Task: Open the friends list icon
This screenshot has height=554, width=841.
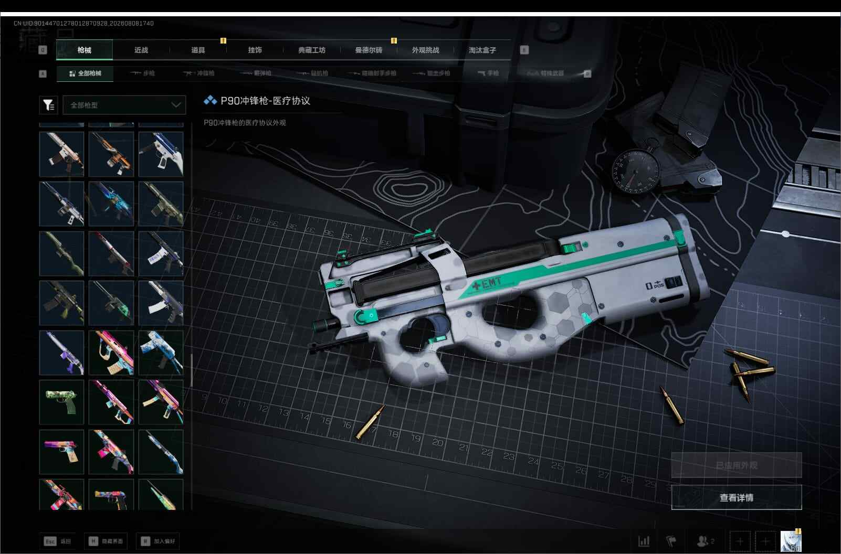Action: [x=705, y=540]
